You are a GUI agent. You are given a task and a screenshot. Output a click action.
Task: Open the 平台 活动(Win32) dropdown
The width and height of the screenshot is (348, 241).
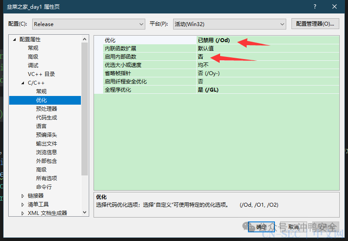tap(230, 24)
